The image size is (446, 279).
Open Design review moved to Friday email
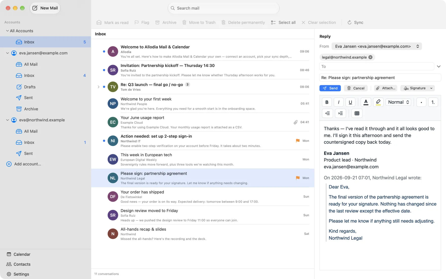click(203, 215)
